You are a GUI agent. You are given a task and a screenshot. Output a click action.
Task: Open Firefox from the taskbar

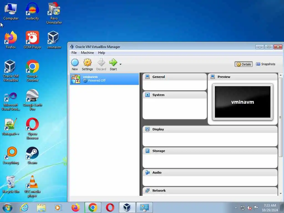point(75,207)
